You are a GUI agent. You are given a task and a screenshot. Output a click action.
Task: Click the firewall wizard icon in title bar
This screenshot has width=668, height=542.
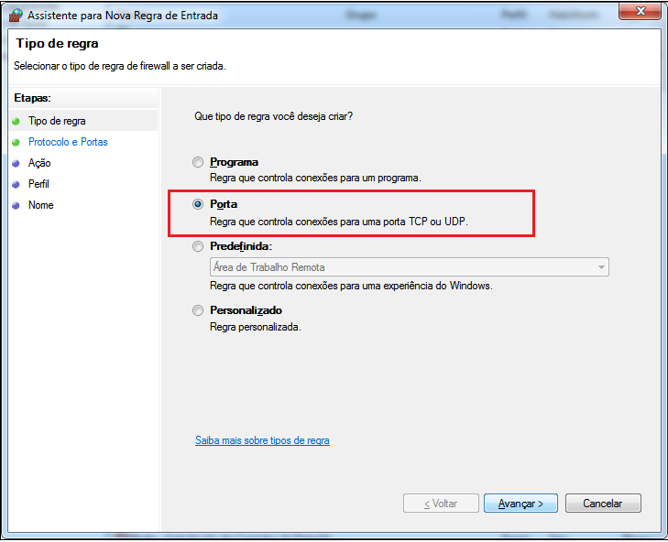(x=16, y=16)
